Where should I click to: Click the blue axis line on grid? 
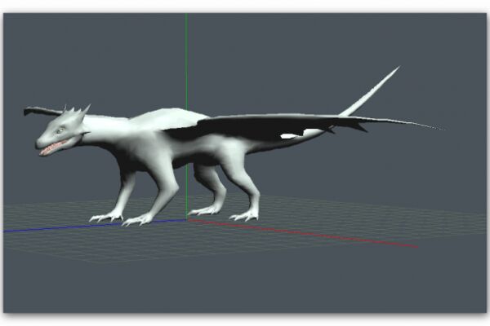pos(94,226)
